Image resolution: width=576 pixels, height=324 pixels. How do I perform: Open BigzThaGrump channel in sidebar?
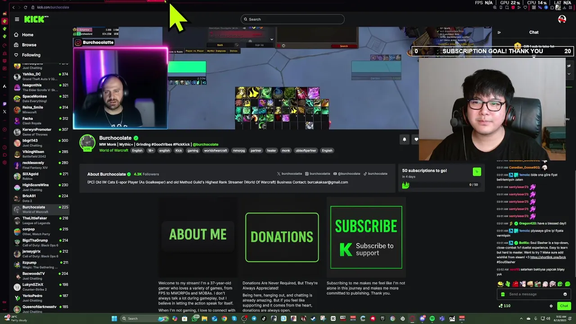click(40, 243)
